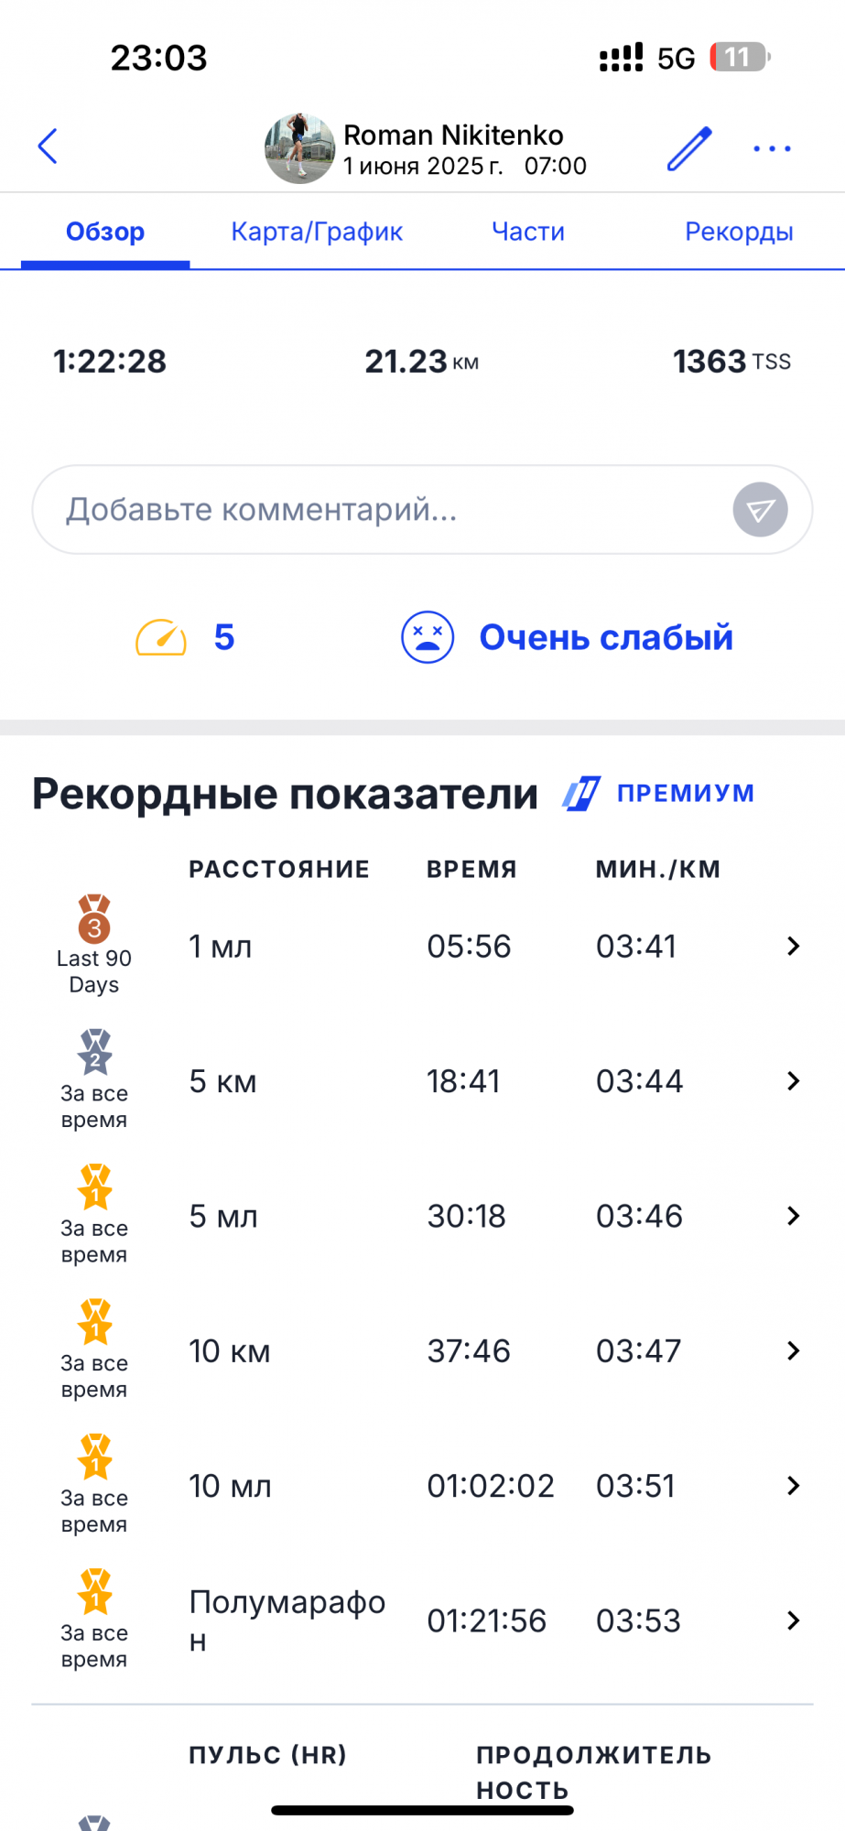Tap the bronze Last 90 Days medal
845x1831 pixels.
[x=94, y=919]
